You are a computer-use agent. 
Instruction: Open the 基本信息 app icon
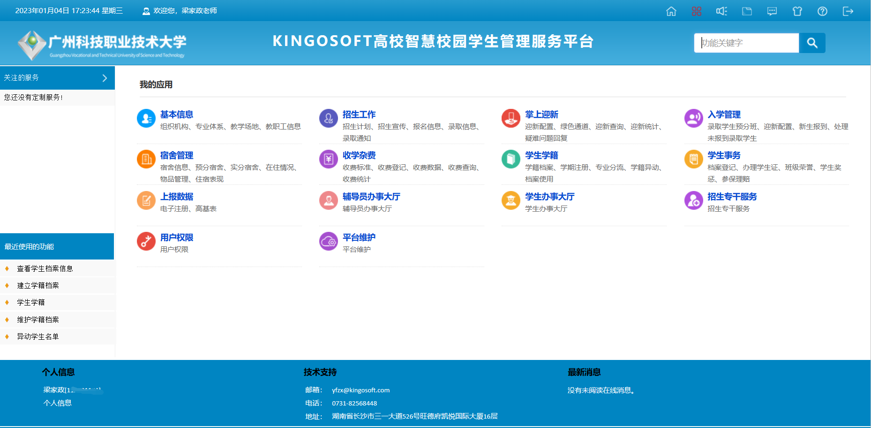click(x=146, y=118)
